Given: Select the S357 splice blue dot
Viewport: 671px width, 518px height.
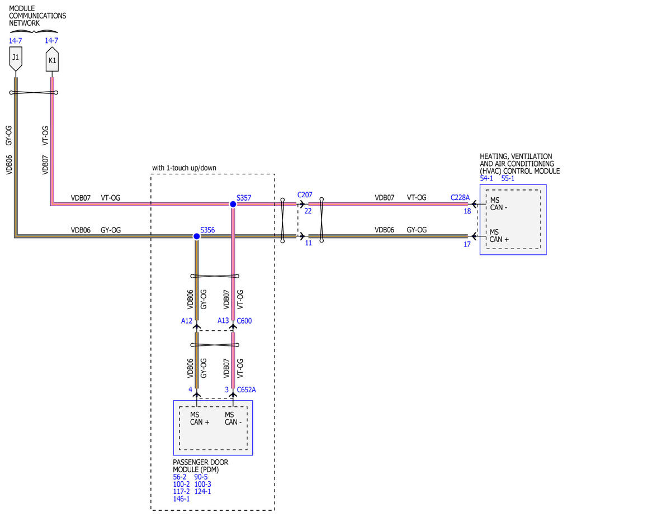Looking at the screenshot, I should pyautogui.click(x=233, y=204).
